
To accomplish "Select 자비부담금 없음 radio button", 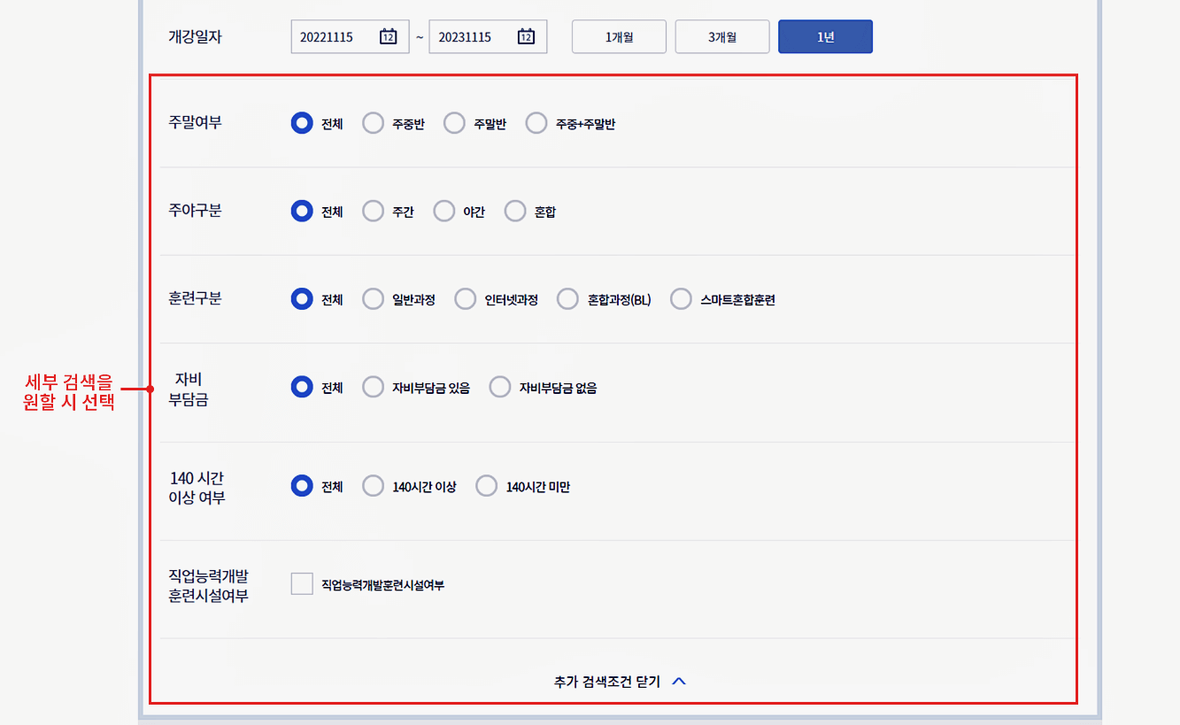I will 500,387.
